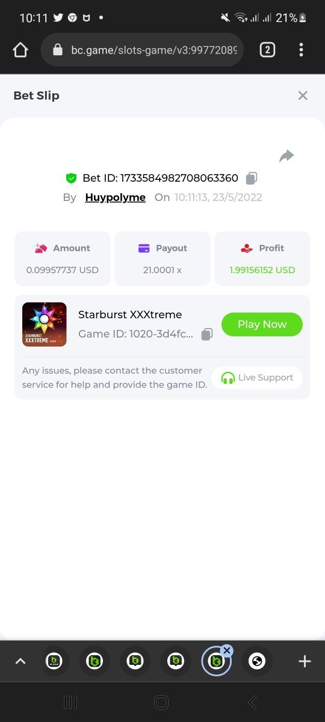Open Huypolyme user profile link
Screen dimensions: 325x722
pyautogui.click(x=116, y=197)
